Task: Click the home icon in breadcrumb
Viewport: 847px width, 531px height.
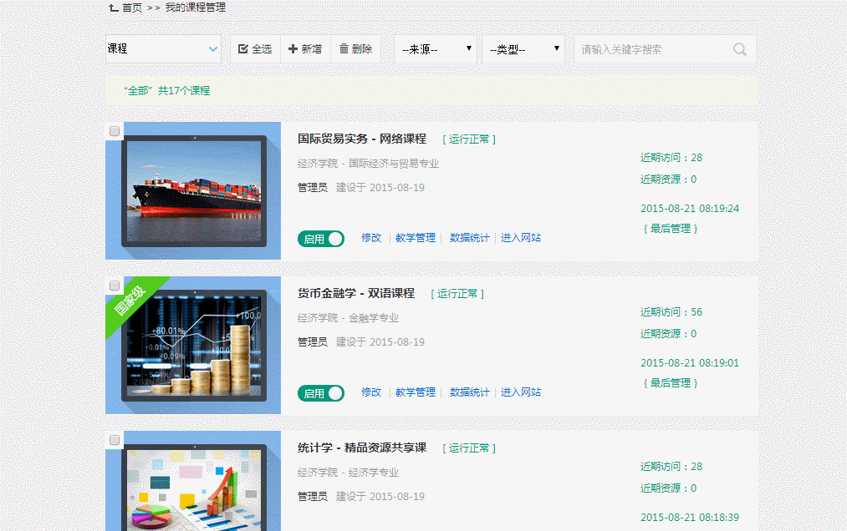Action: point(114,8)
